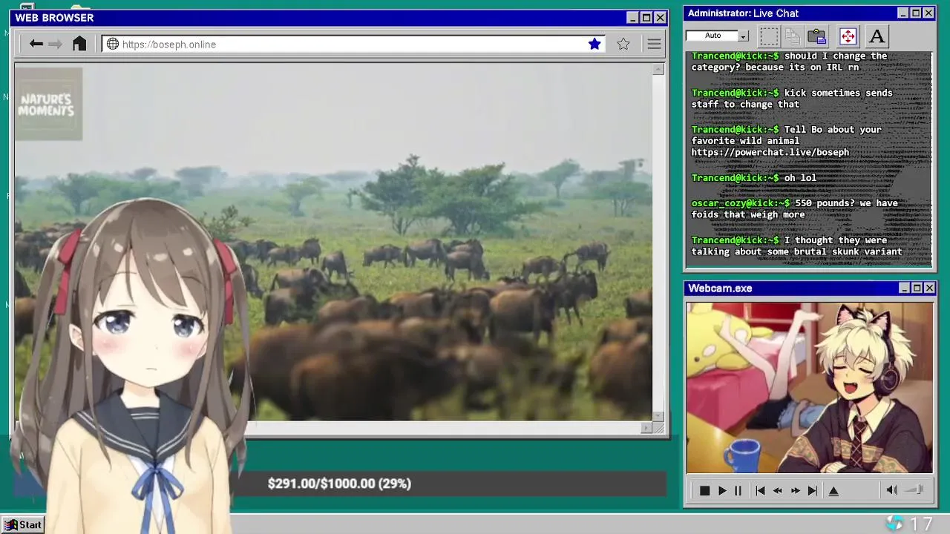Click the globe icon in address bar
The image size is (950, 534).
pyautogui.click(x=113, y=44)
